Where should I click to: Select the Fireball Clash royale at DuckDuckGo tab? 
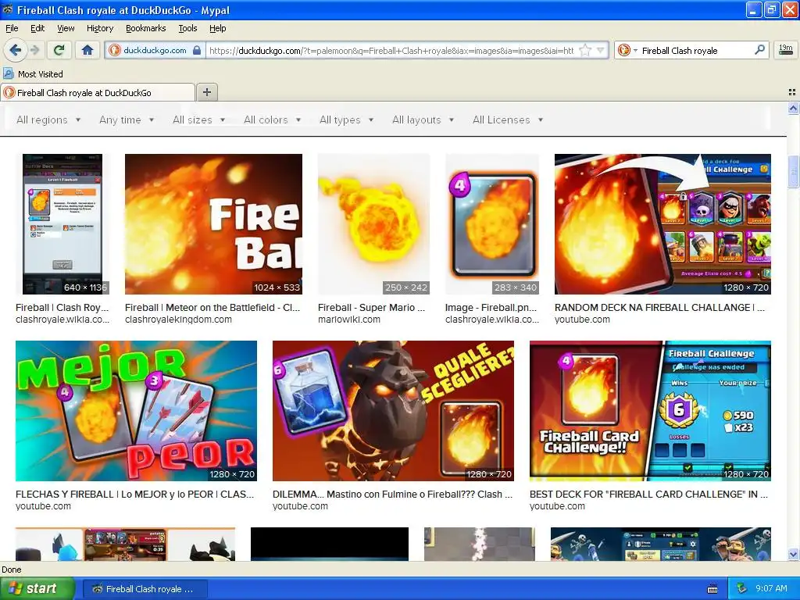pyautogui.click(x=98, y=92)
